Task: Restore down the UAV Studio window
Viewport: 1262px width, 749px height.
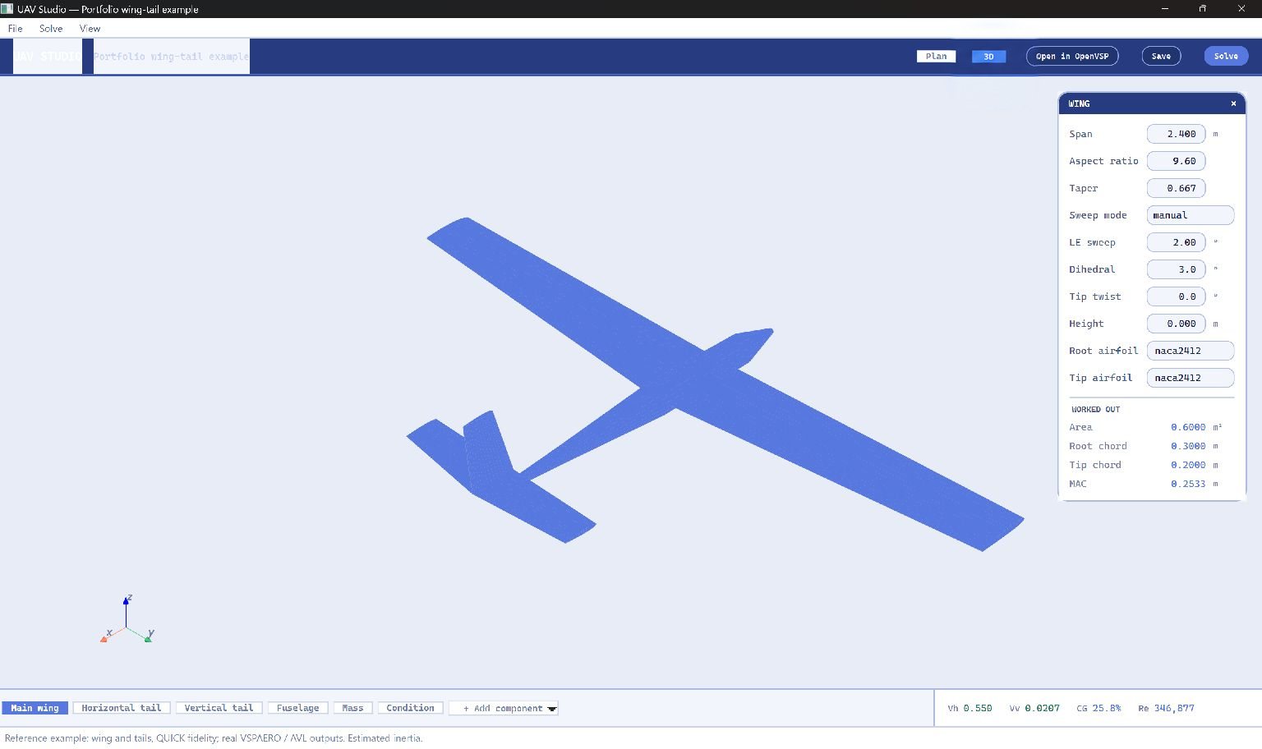Action: [1203, 9]
